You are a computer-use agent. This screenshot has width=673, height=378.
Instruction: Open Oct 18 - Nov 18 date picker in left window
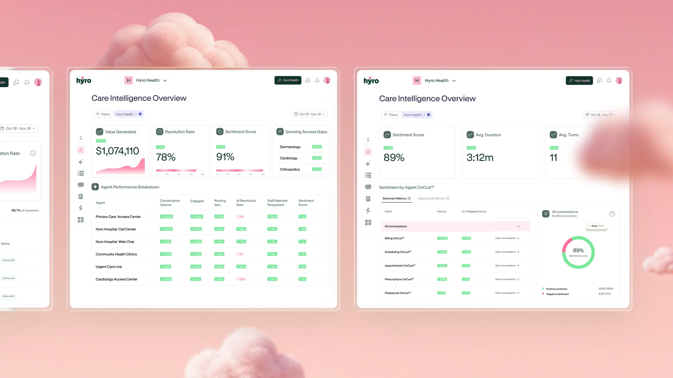(18, 128)
